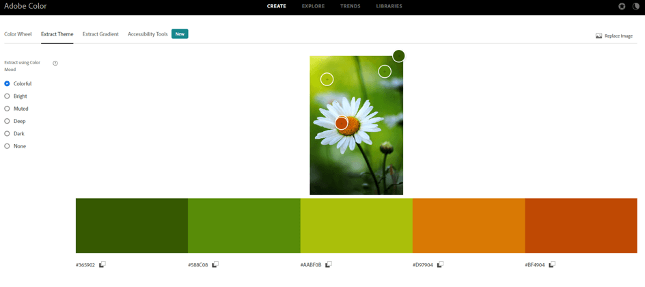Click the yellow-green picker on the image
Viewport: 645px width, 287px height.
327,79
